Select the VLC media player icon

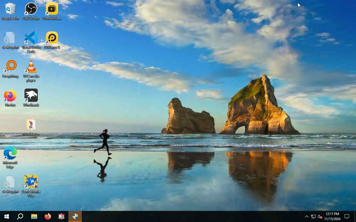31,71
